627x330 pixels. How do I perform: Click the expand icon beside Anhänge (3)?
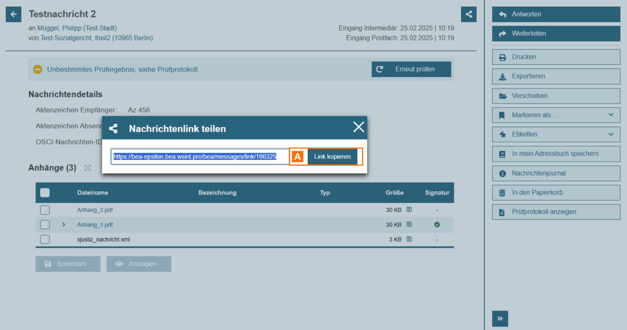tap(88, 168)
